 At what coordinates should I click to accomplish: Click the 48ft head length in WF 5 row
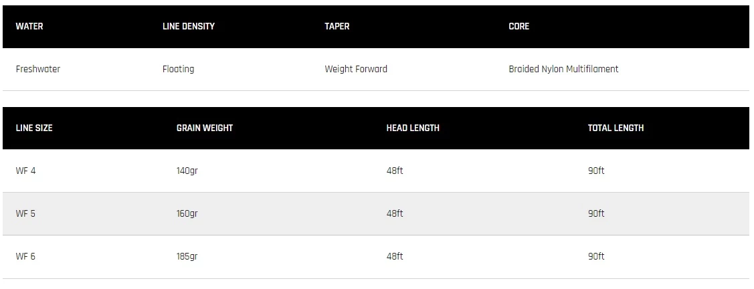[395, 213]
